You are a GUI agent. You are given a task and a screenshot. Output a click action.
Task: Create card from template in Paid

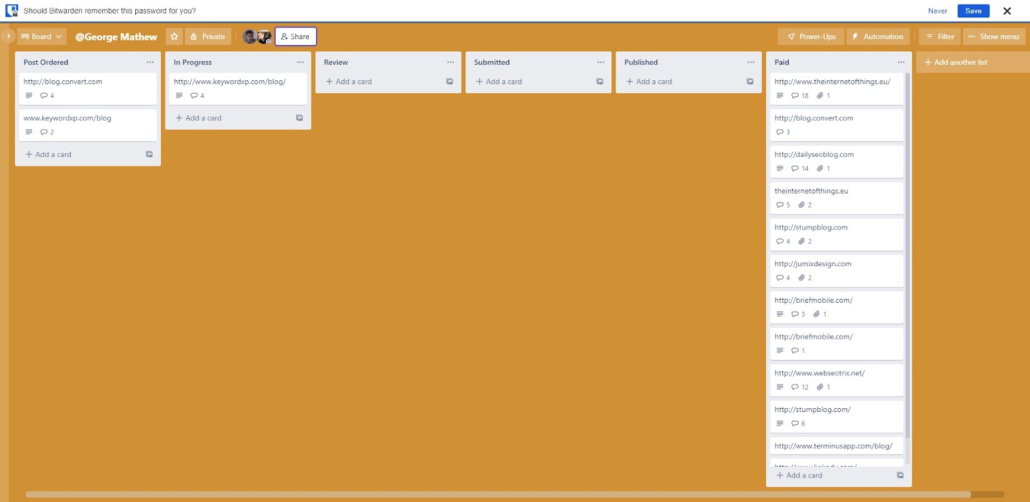(900, 476)
